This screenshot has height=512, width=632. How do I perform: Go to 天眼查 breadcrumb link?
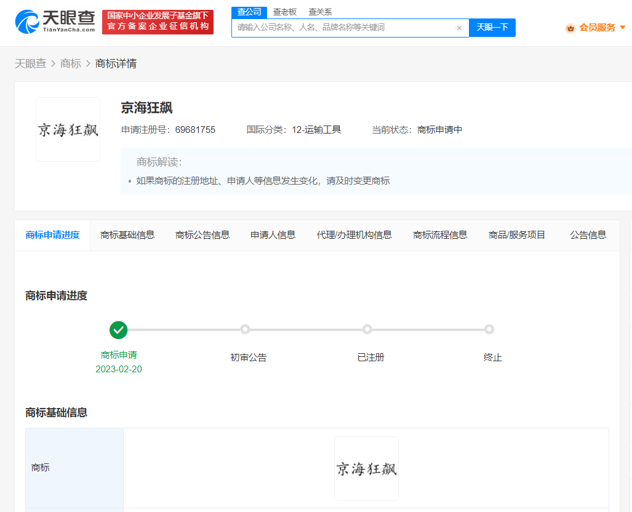coord(31,64)
